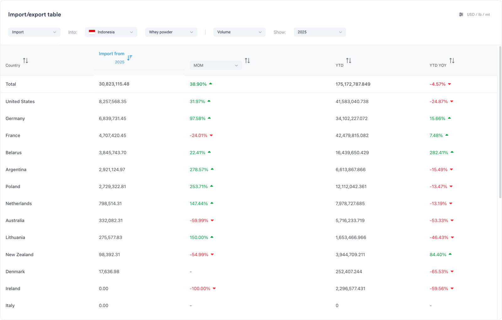Expand the Volume measure dropdown
The height and width of the screenshot is (320, 502).
coord(239,32)
